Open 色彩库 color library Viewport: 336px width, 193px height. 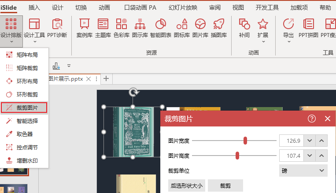point(122,28)
